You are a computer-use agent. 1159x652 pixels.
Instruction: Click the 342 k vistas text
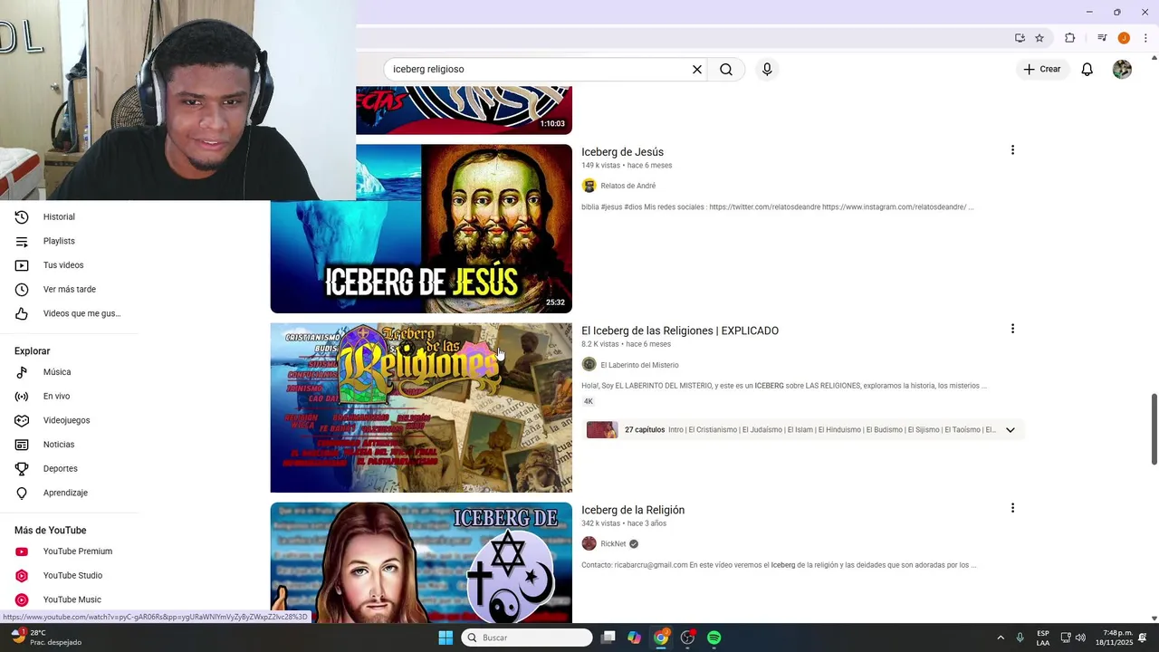(600, 523)
